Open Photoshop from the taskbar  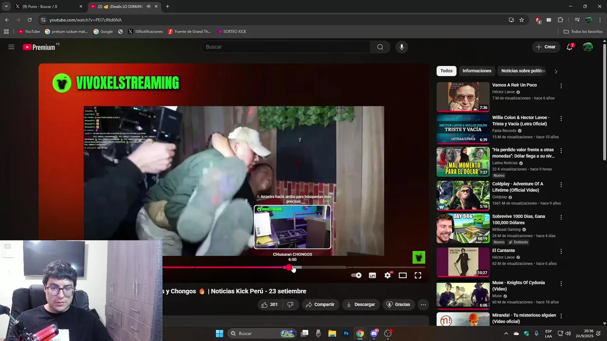coord(346,333)
